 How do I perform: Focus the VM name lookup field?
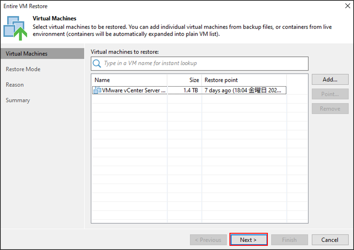tap(200, 64)
